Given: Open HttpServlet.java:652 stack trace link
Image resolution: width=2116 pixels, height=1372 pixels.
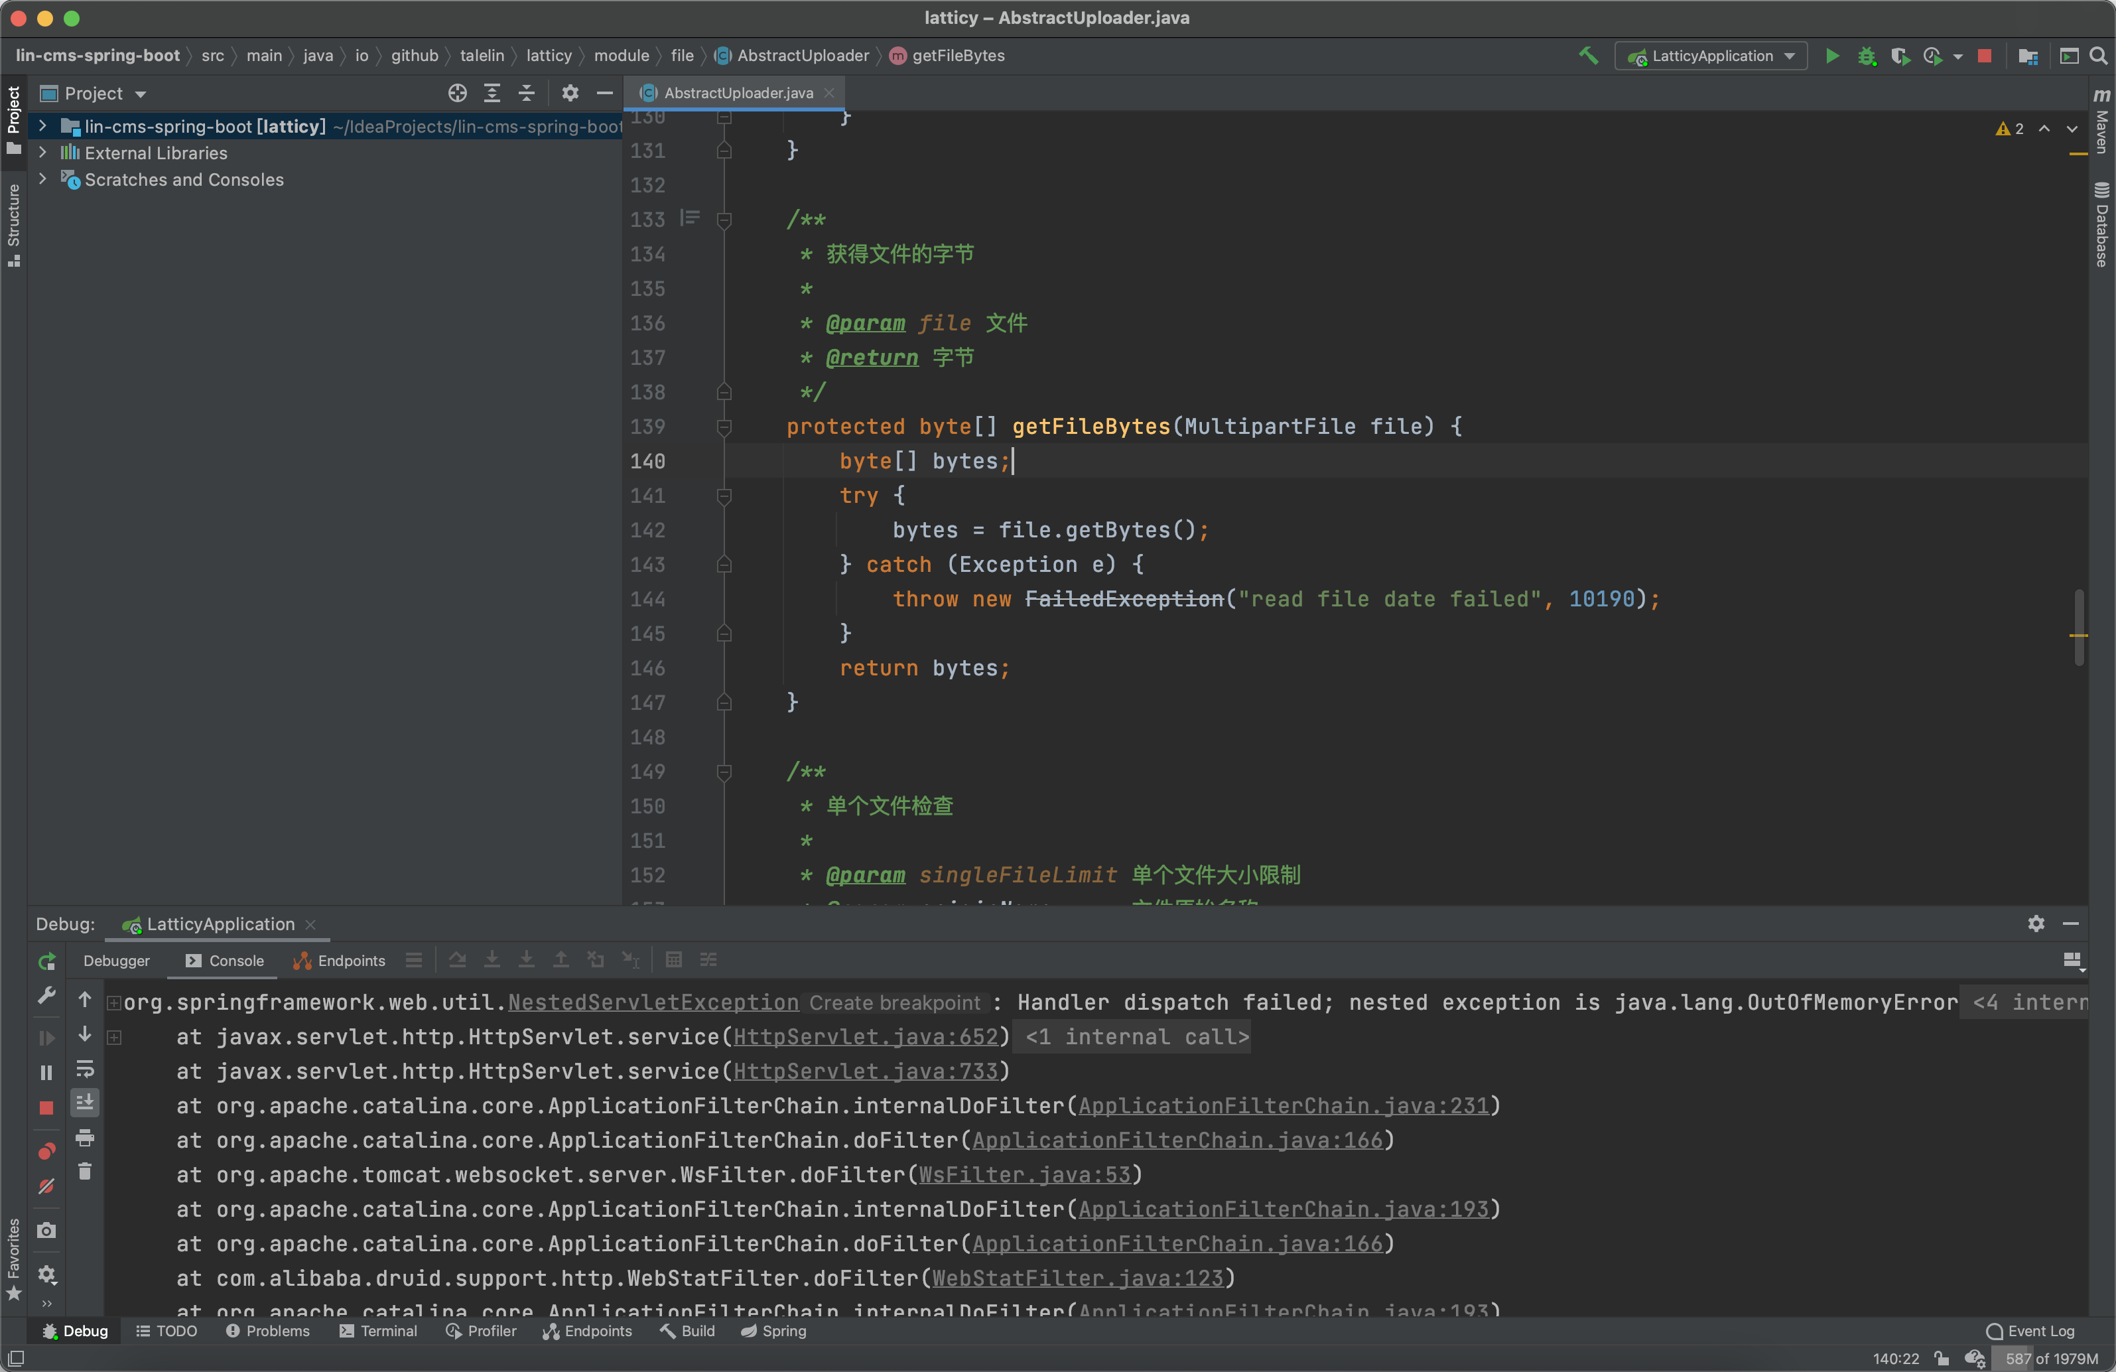Looking at the screenshot, I should 866,1037.
